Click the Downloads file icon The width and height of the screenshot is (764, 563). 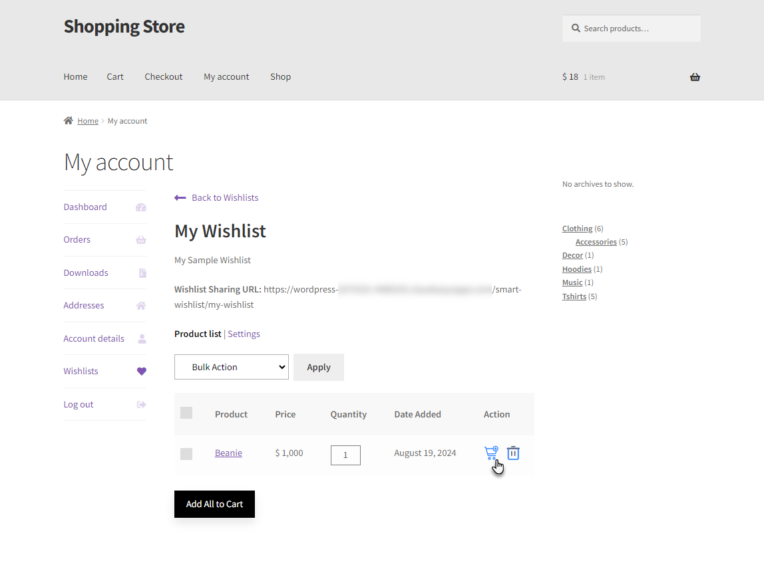pos(142,273)
